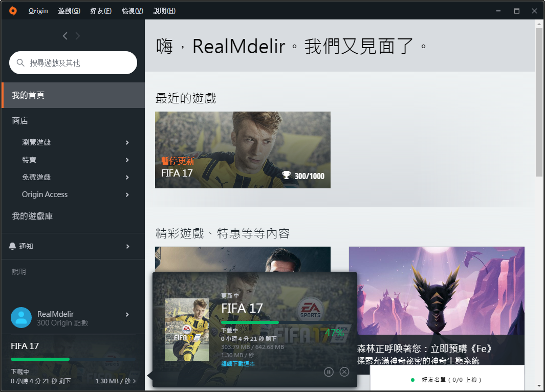Expand the Origin Access chevron

127,194
